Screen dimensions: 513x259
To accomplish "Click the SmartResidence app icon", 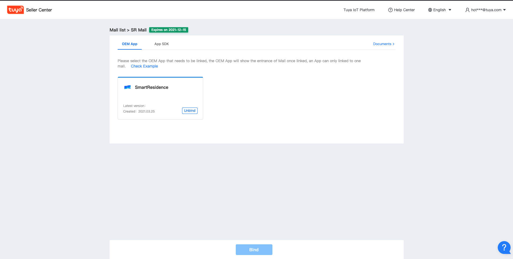I will click(x=128, y=87).
